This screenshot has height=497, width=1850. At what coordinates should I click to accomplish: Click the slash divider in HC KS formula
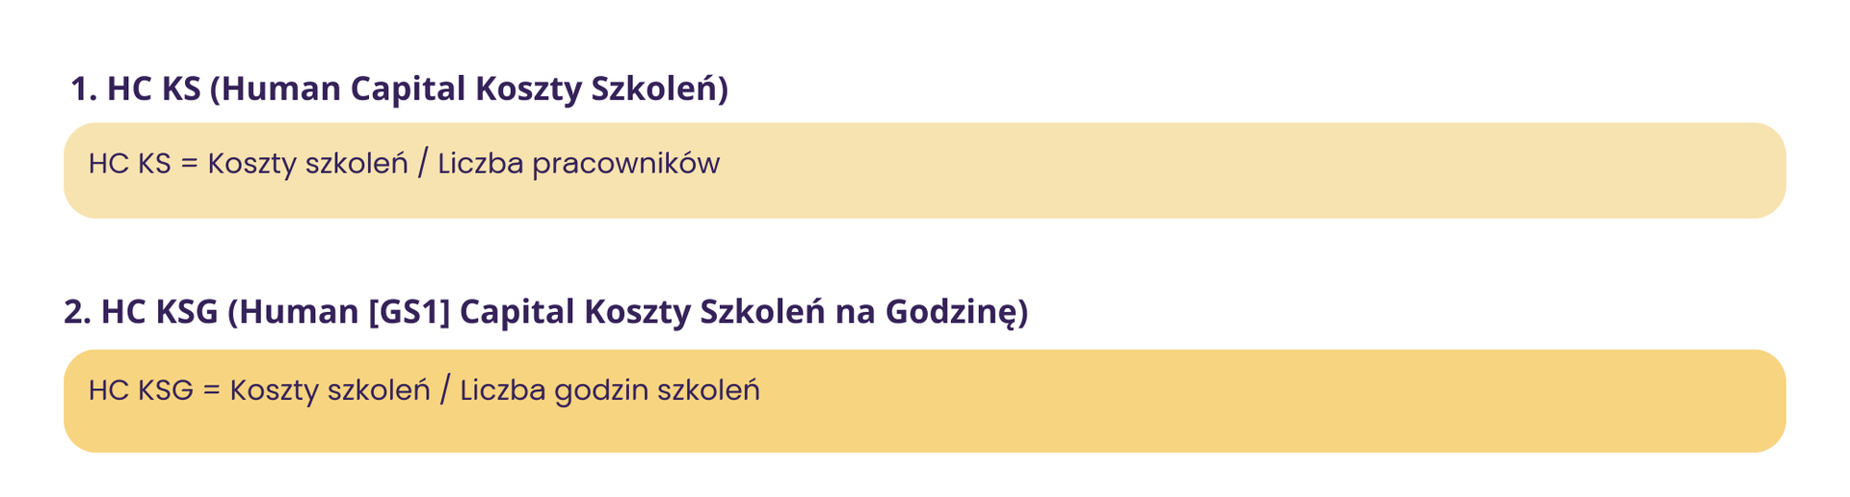[423, 164]
